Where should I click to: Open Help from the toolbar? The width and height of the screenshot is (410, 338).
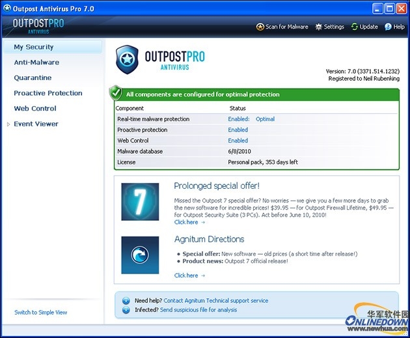(x=394, y=27)
